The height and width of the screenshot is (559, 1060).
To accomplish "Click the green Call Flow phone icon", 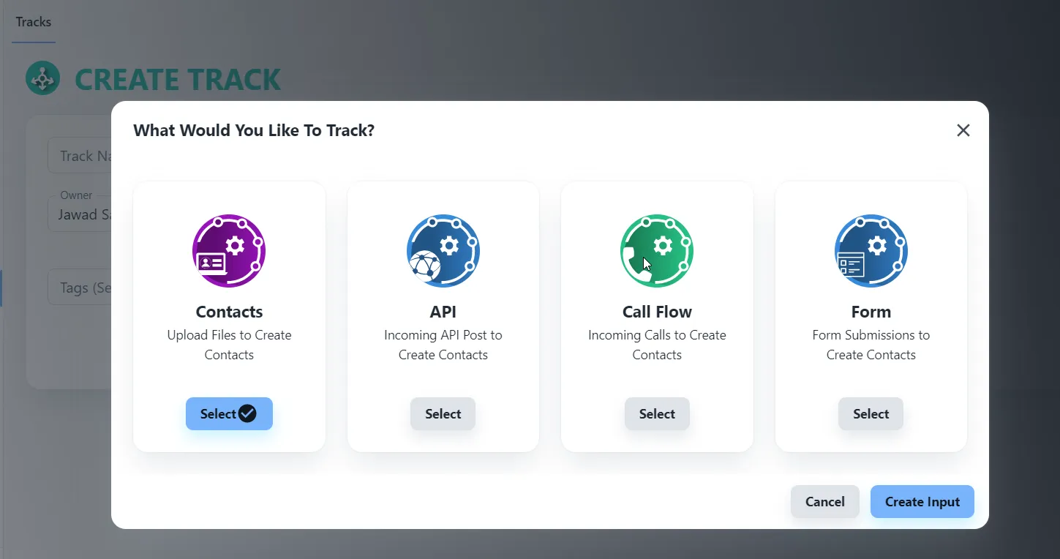I will tap(657, 251).
